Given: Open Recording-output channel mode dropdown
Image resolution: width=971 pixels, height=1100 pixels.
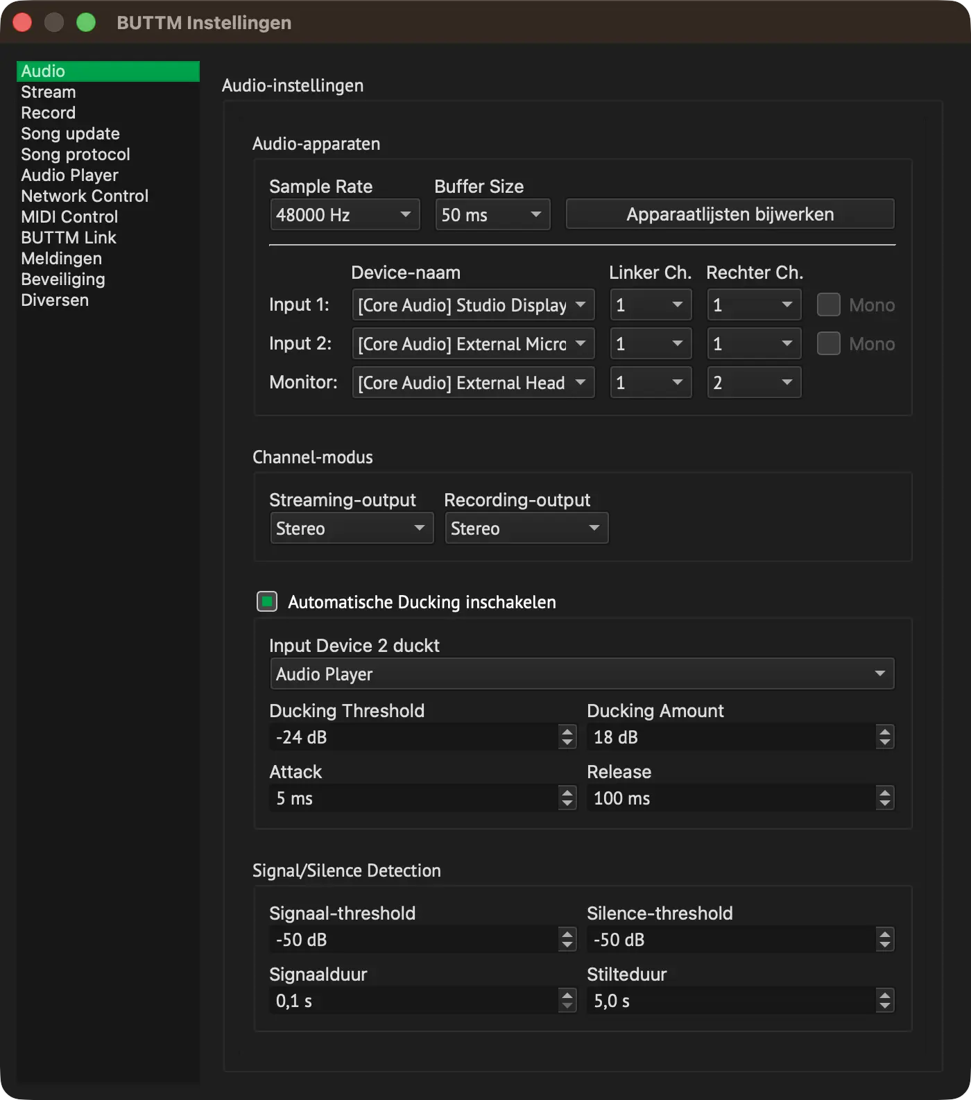Looking at the screenshot, I should (526, 528).
